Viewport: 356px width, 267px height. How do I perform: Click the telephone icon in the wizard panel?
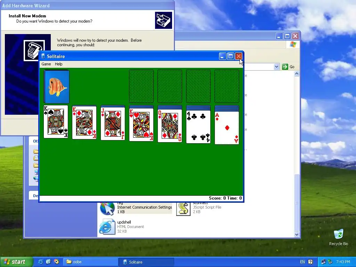[x=34, y=50]
